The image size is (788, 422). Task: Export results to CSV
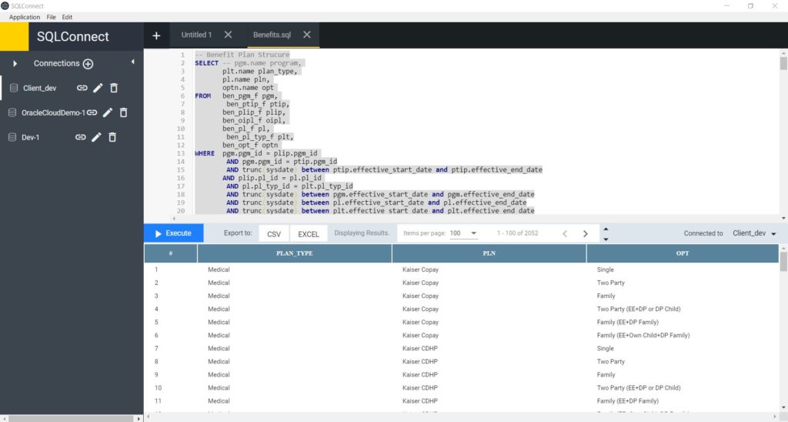coord(273,234)
